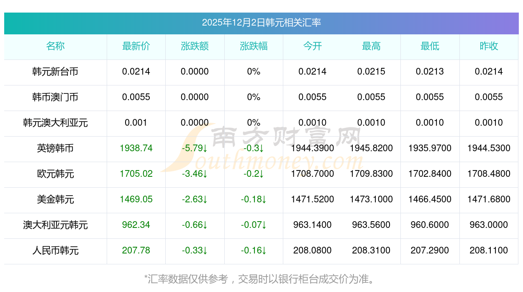Select the 最新价 column header
523x292 pixels.
coord(136,46)
